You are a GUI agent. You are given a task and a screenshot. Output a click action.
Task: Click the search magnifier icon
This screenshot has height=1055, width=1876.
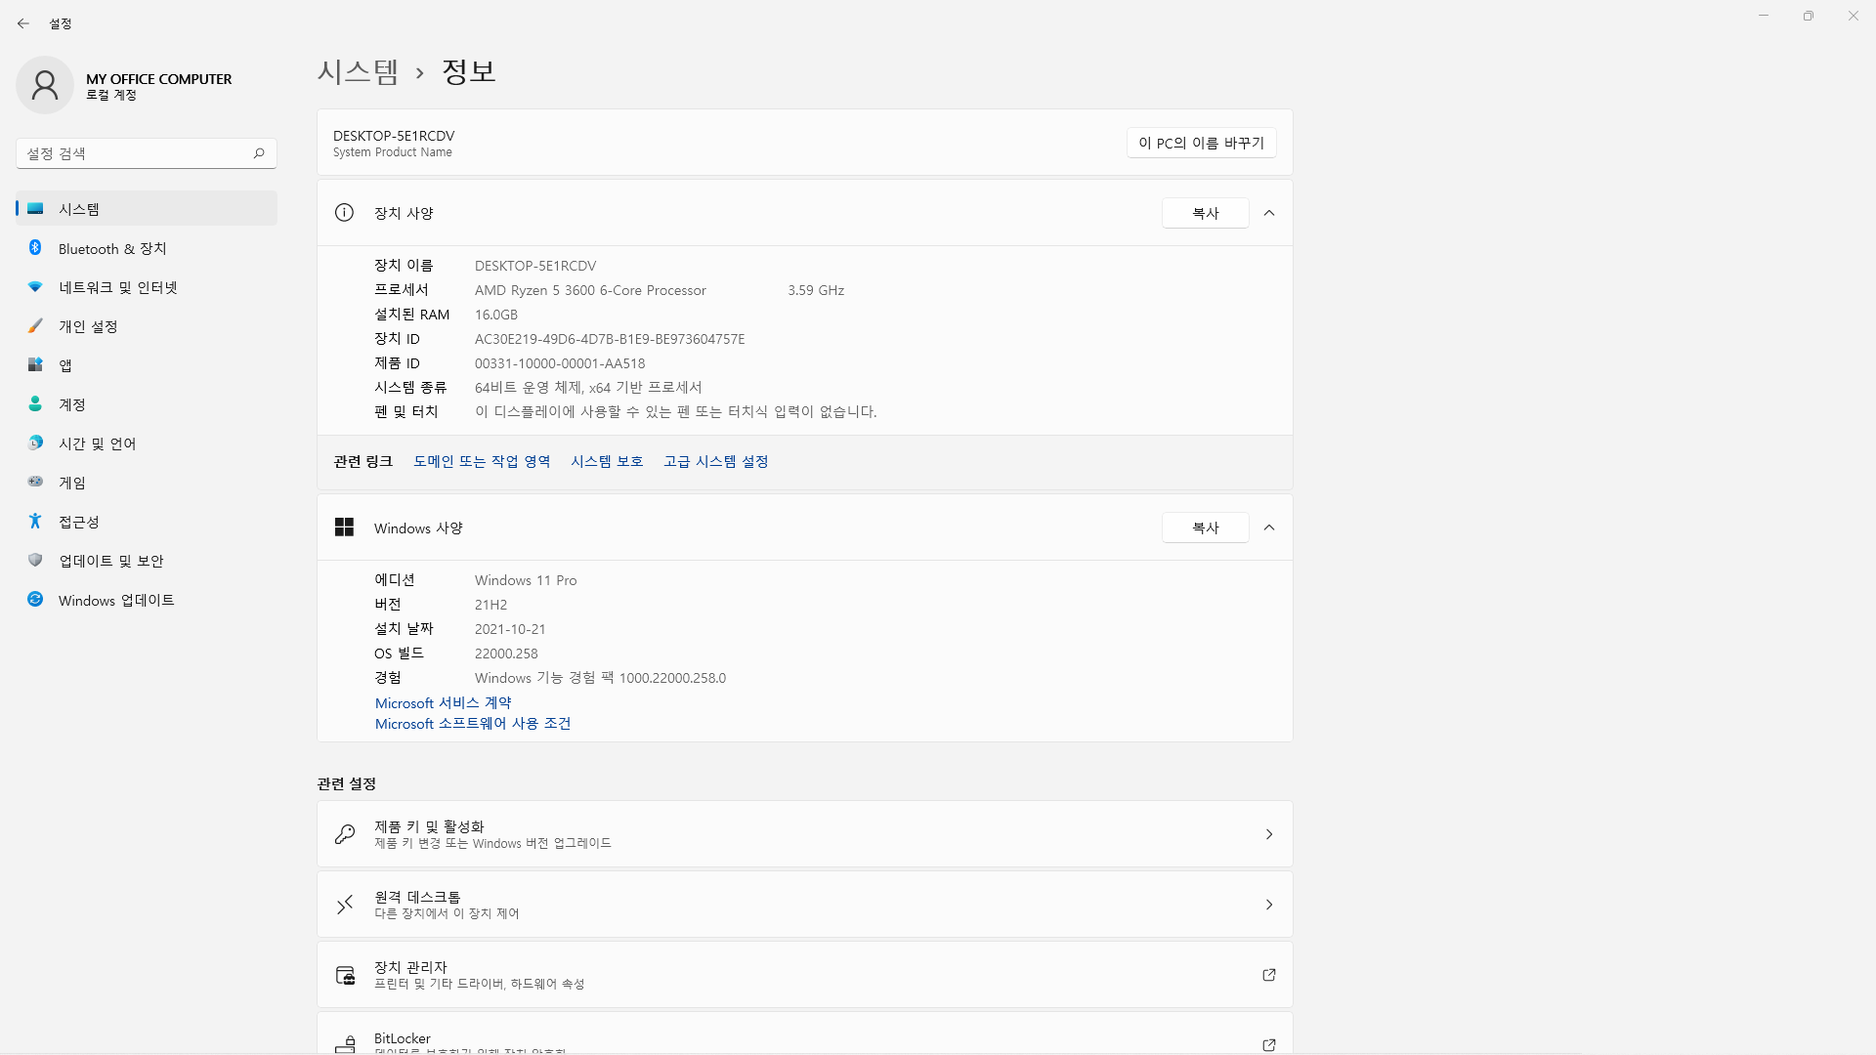(259, 153)
